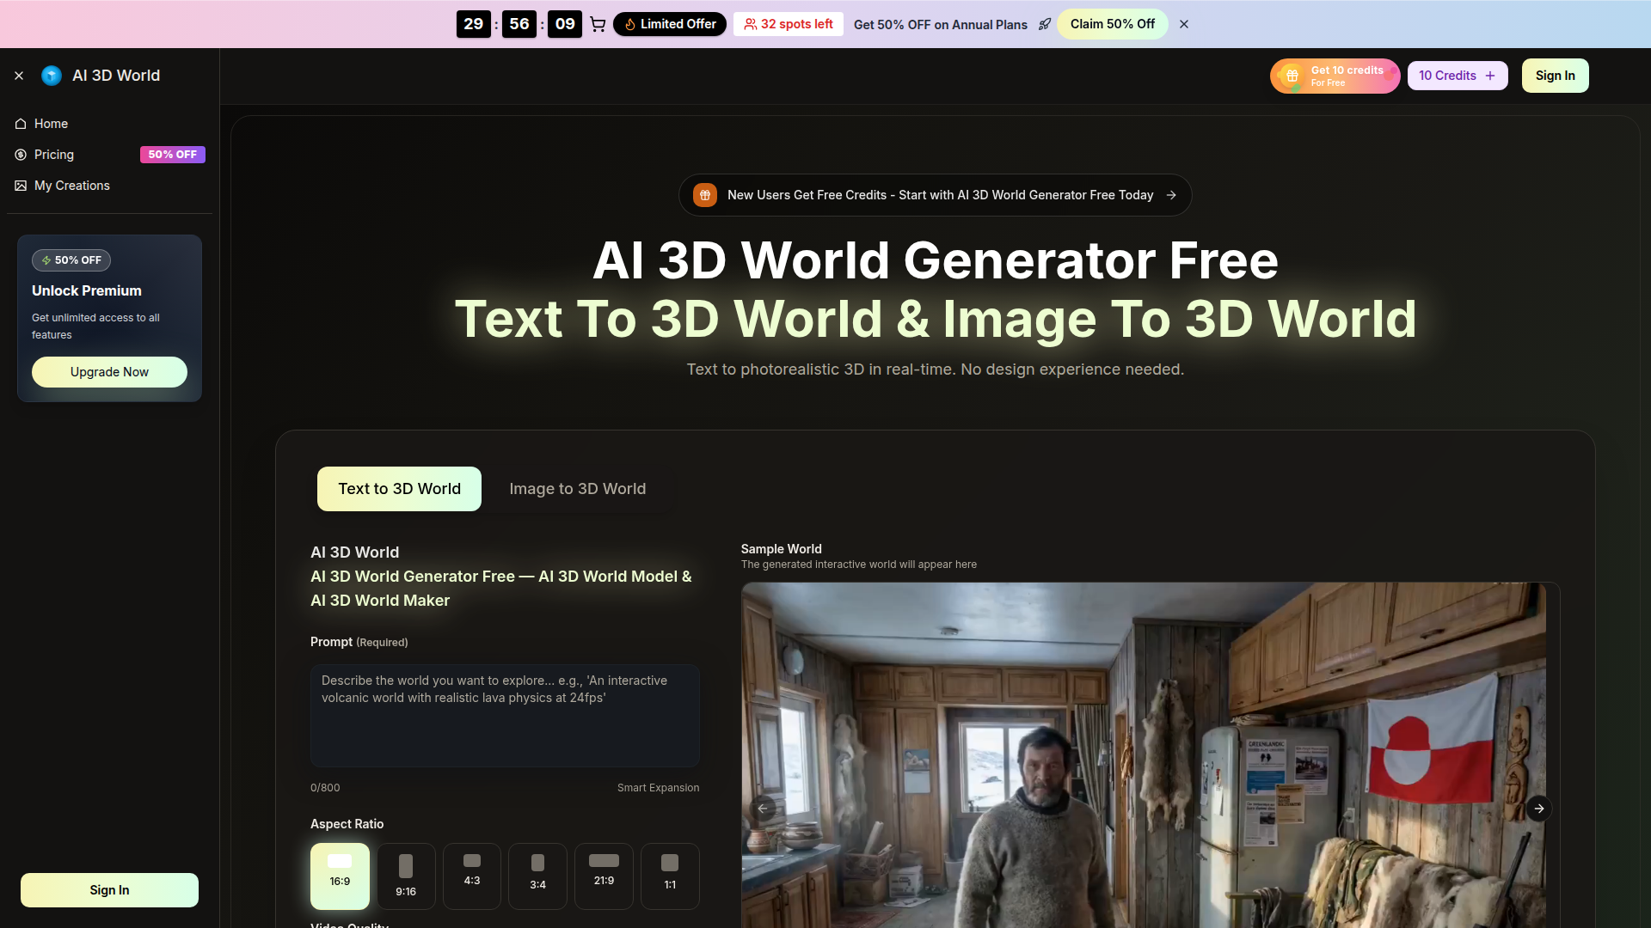Click Get 10 credits For Free
This screenshot has width=1651, height=928.
tap(1334, 76)
